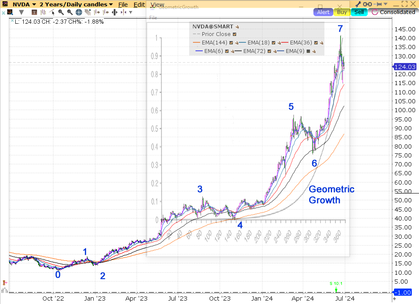Uncheck the EMA(72) visibility checkbox
Viewport: 419px width, 304px height.
(269, 51)
